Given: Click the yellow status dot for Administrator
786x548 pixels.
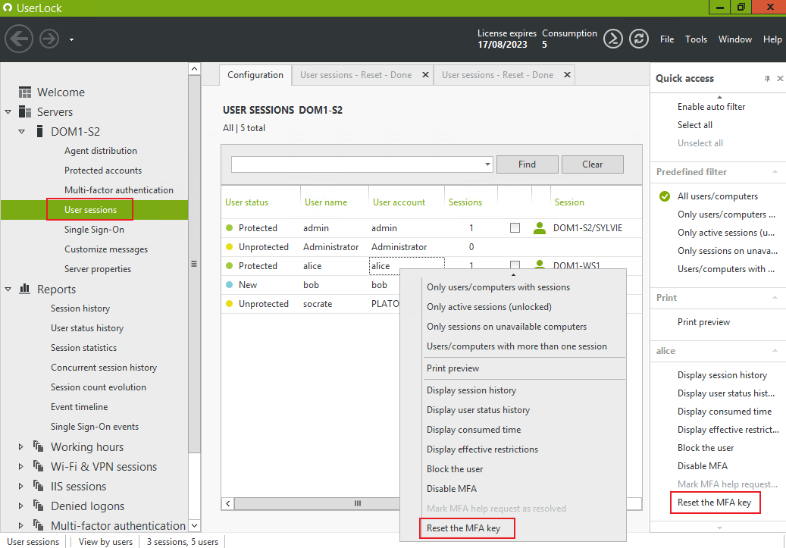Looking at the screenshot, I should (x=229, y=246).
